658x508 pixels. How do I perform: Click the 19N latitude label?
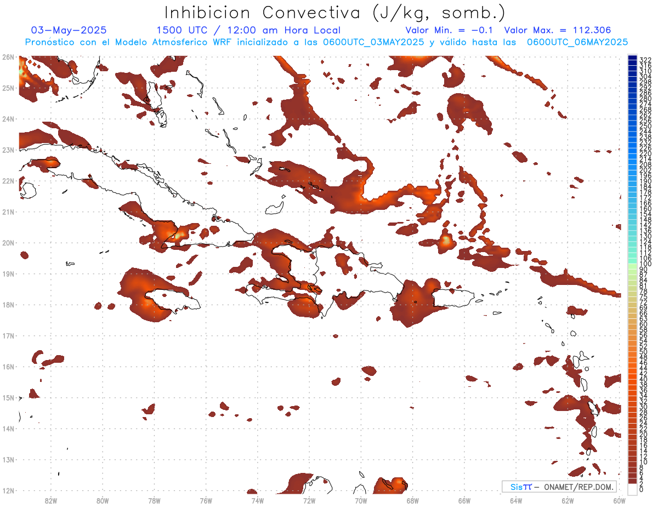(x=8, y=273)
